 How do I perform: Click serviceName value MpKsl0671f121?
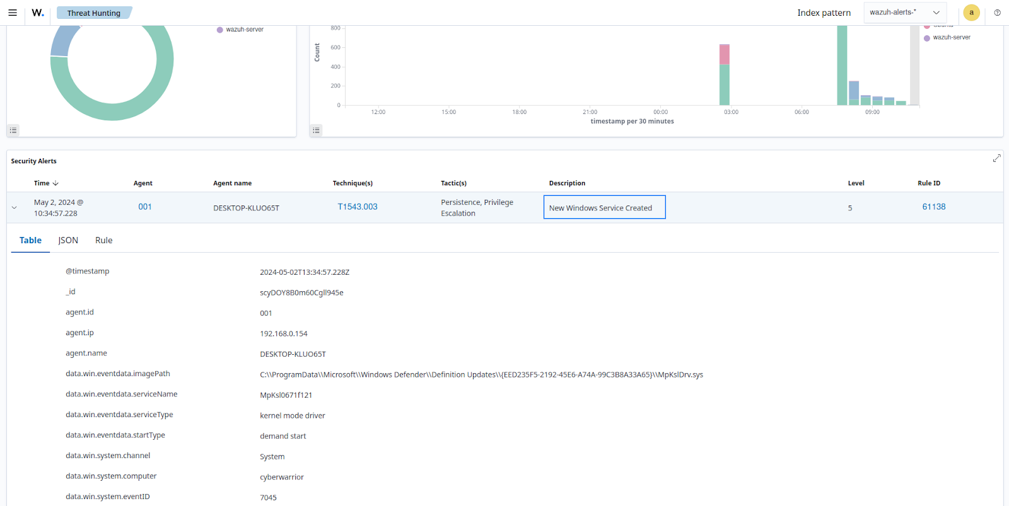click(286, 395)
